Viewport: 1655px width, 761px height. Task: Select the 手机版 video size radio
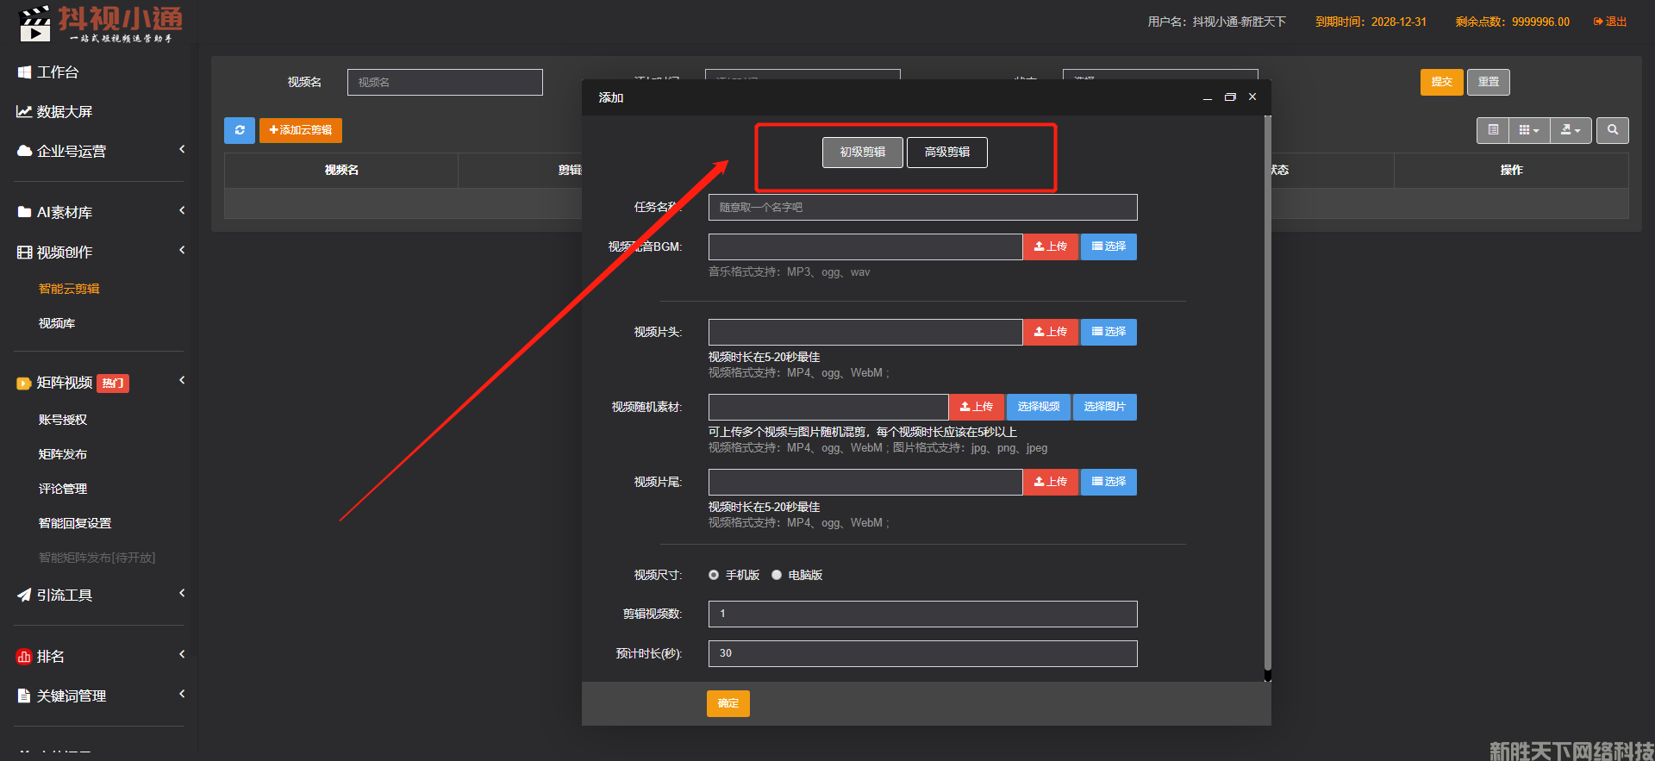coord(714,575)
